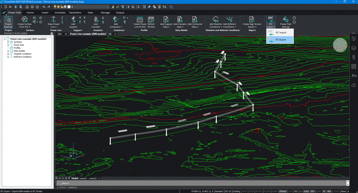Click the settings sliders sidebar icon
Image resolution: width=358 pixels, height=193 pixels.
[x=354, y=39]
